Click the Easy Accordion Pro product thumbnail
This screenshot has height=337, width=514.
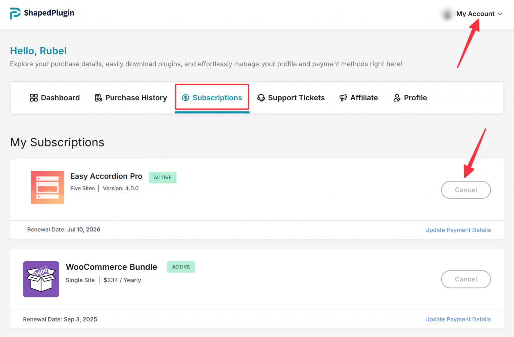(x=47, y=187)
